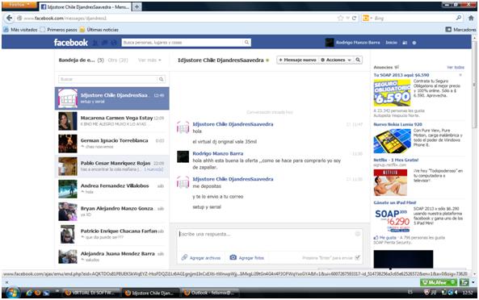Image resolution: width=479 pixels, height=300 pixels.
Task: Click Facebook logo in header
Action: (x=70, y=43)
